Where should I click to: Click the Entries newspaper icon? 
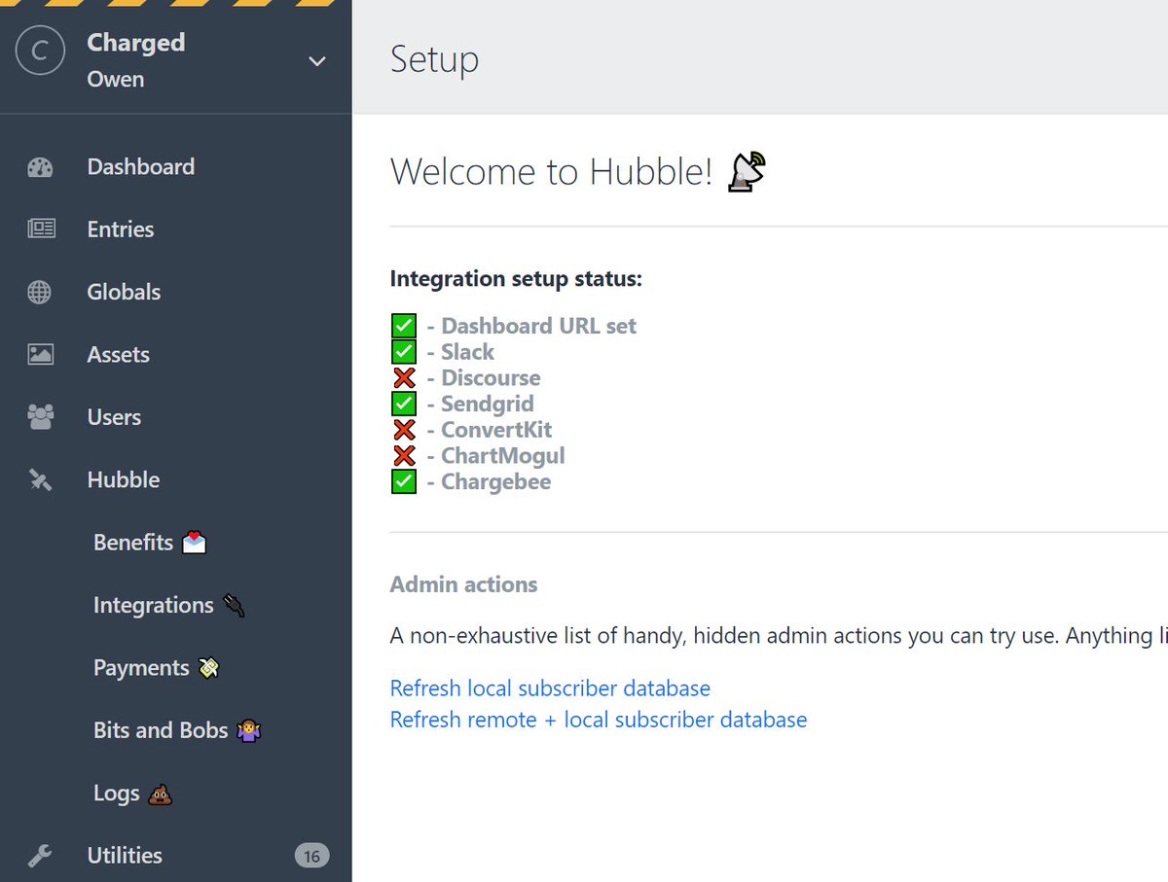41,229
